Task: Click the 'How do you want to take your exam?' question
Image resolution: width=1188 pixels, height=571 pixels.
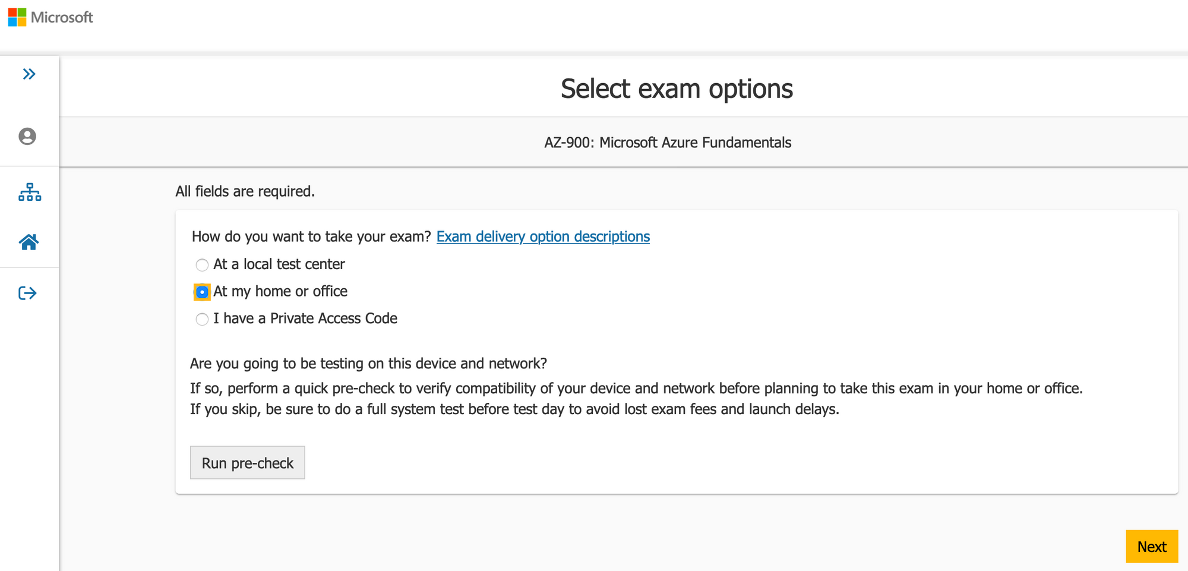Action: click(x=311, y=236)
